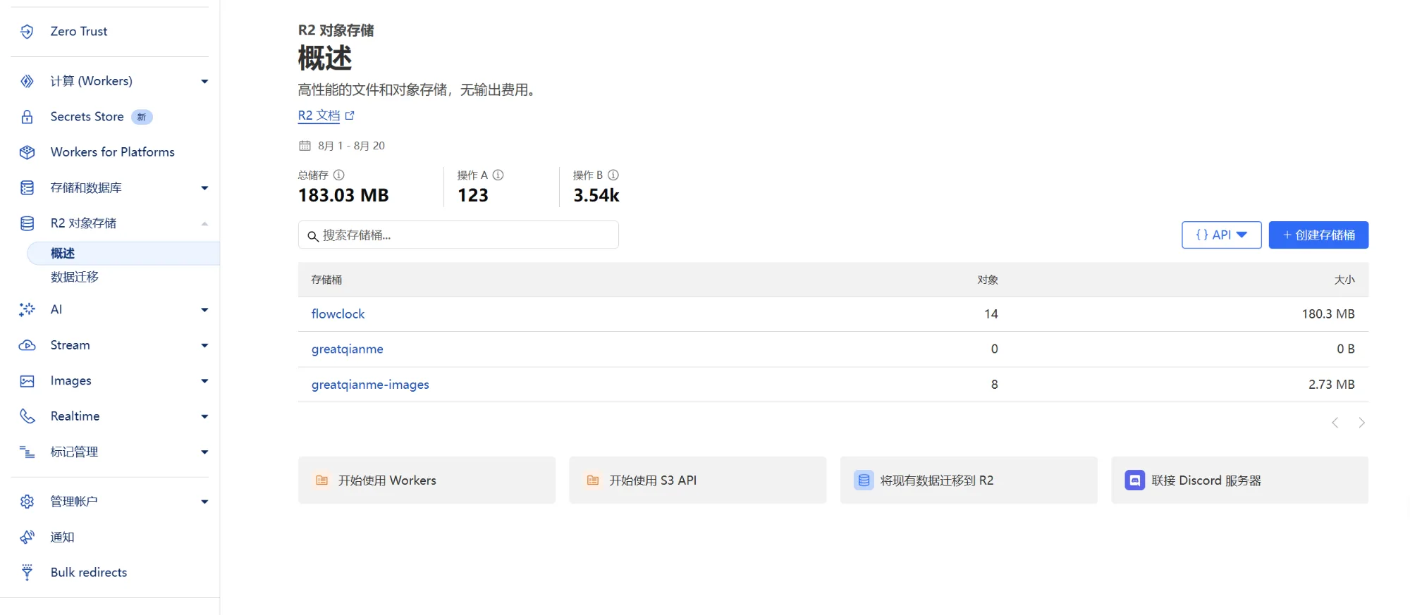Viewport: 1410px width, 615px height.
Task: Click the 8月 1 - 8月 20 date range
Action: [x=351, y=146]
